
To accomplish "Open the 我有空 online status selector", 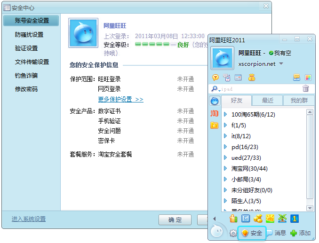I will (280, 53).
